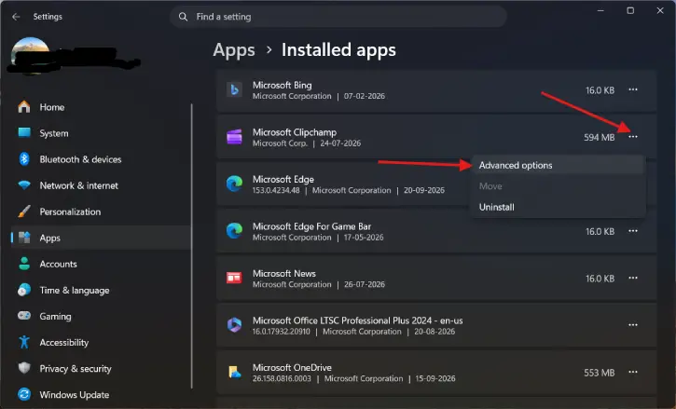Click the Microsoft Clipchamp app icon
Viewport: 676px width, 409px height.
[x=235, y=137]
